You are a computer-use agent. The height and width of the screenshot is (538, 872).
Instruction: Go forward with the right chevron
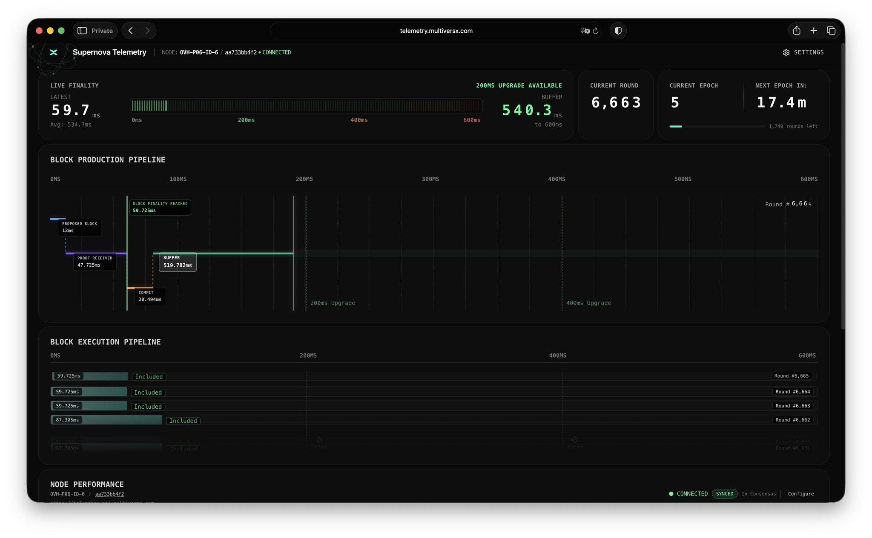pyautogui.click(x=147, y=31)
